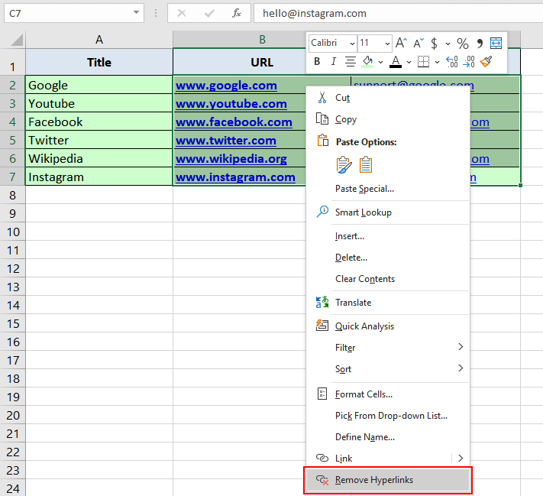Increase font size in mini toolbar
This screenshot has width=543, height=496.
(401, 43)
